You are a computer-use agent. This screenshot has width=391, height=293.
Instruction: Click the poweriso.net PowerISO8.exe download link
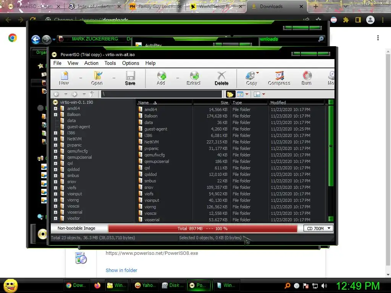point(152,253)
